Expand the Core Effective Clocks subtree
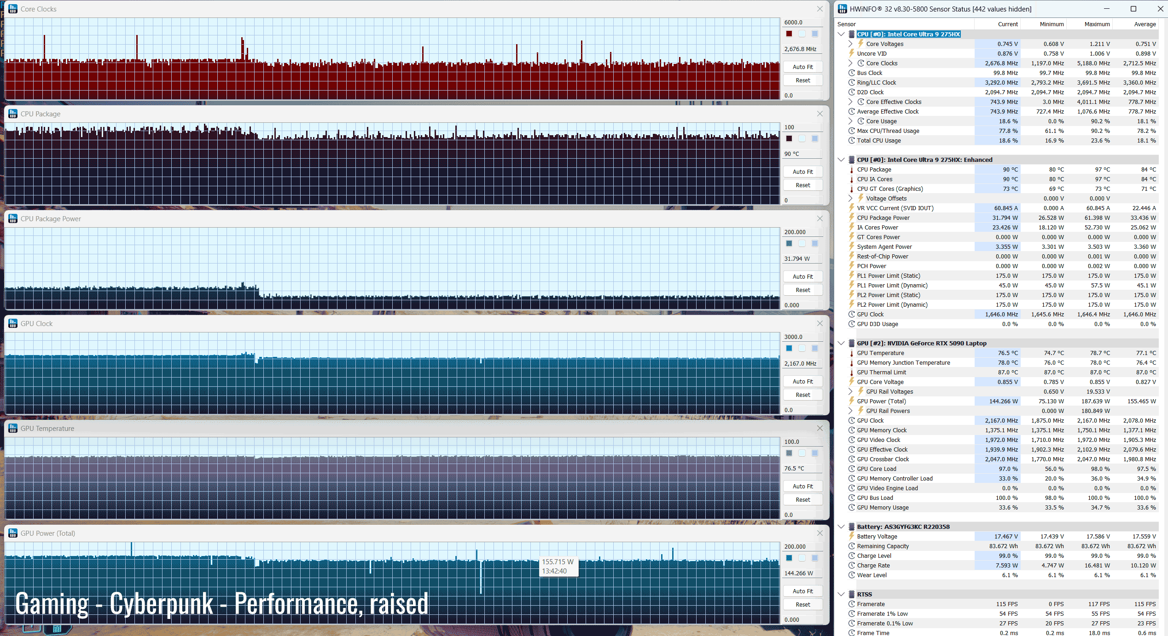Viewport: 1168px width, 636px height. pyautogui.click(x=850, y=102)
